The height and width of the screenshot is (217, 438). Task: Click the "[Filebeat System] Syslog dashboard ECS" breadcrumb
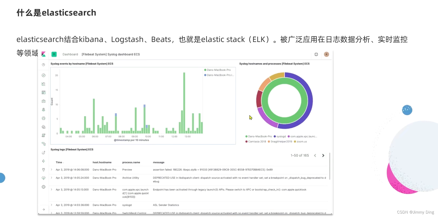(x=111, y=54)
